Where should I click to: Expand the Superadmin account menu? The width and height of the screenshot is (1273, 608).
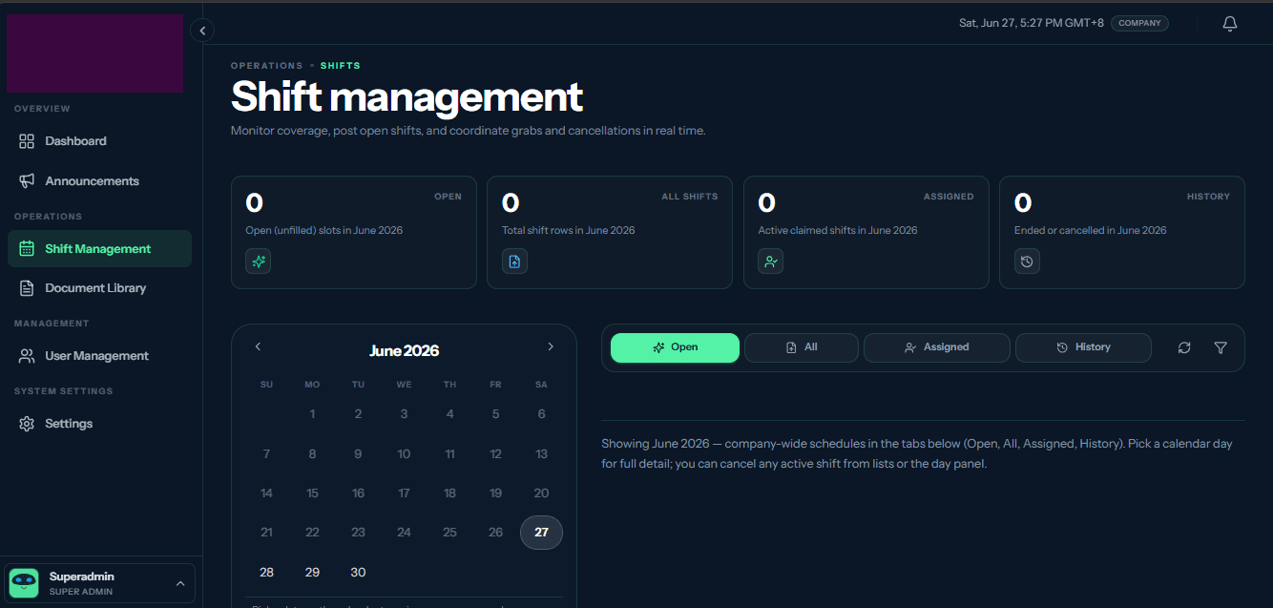coord(180,583)
